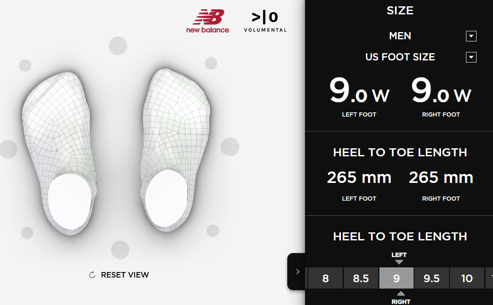493x305 pixels.
Task: Choose size 10 in length scale
Action: (467, 278)
